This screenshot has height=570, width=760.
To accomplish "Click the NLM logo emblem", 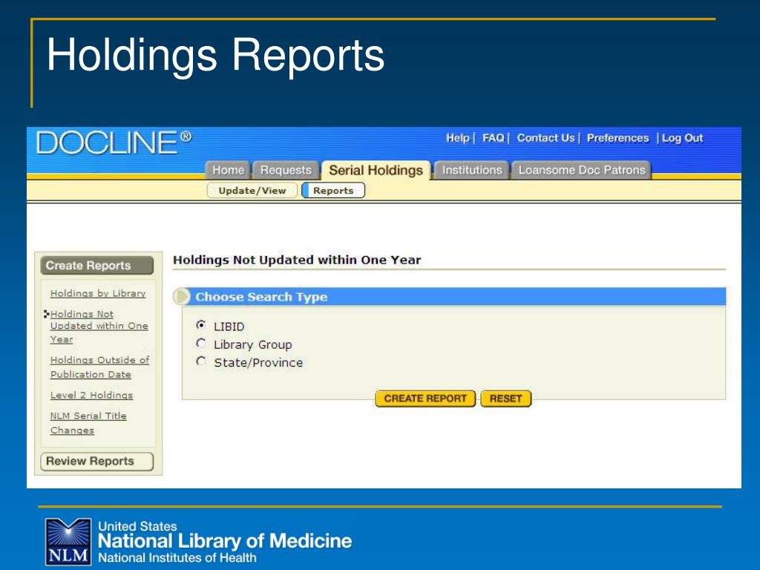I will coord(68,541).
